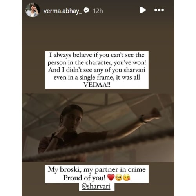Screen dimensions: 196x196
Task: Click the 12h timestamp
Action: point(98,11)
